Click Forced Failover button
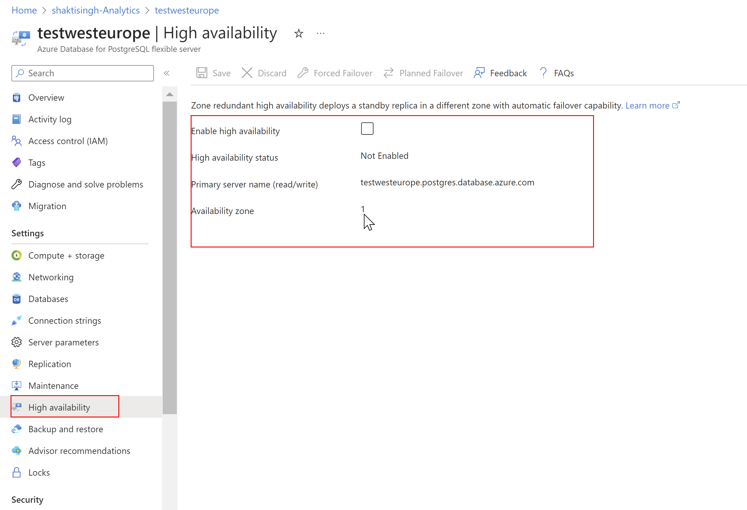This screenshot has height=510, width=747. [x=335, y=73]
